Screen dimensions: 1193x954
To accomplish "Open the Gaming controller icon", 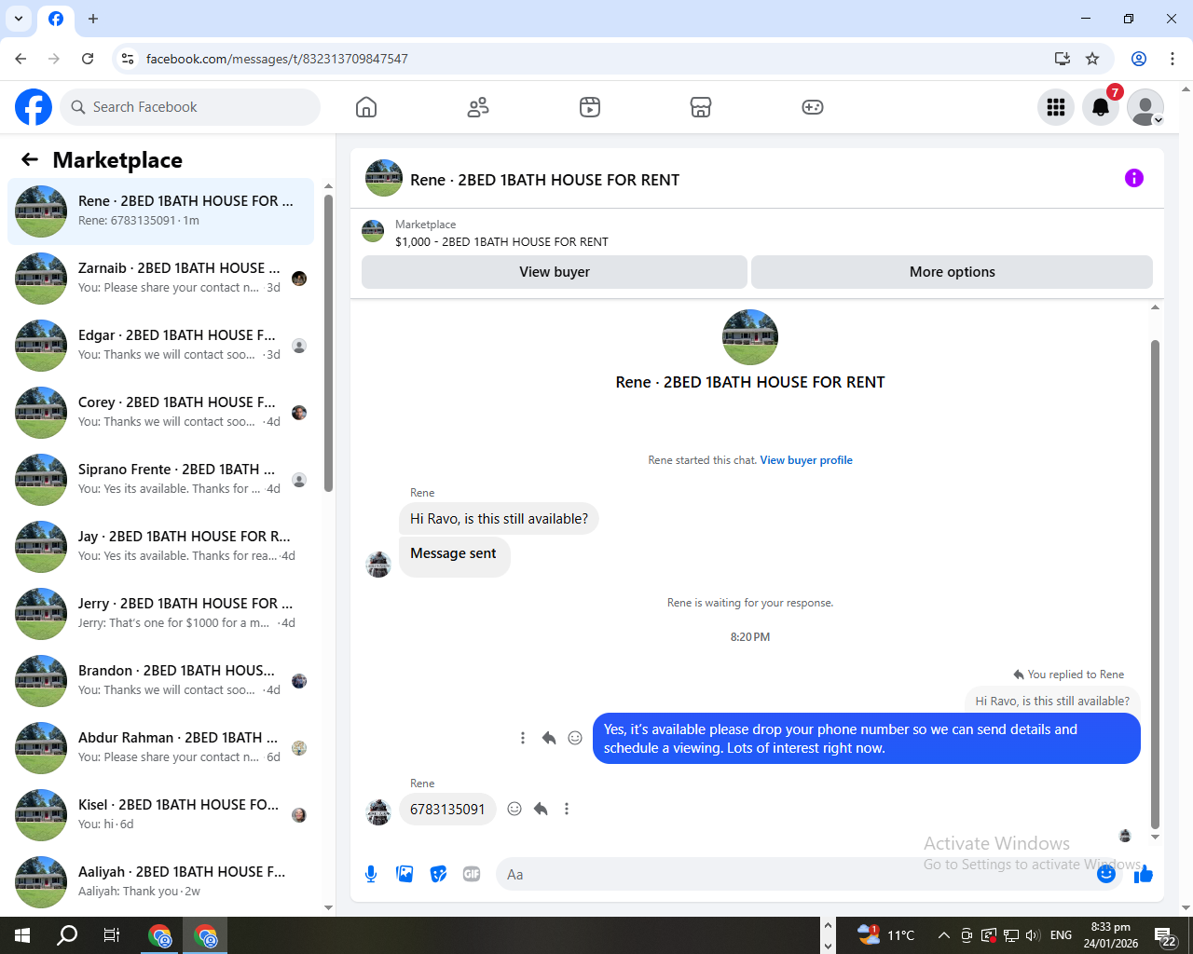I will (x=813, y=107).
